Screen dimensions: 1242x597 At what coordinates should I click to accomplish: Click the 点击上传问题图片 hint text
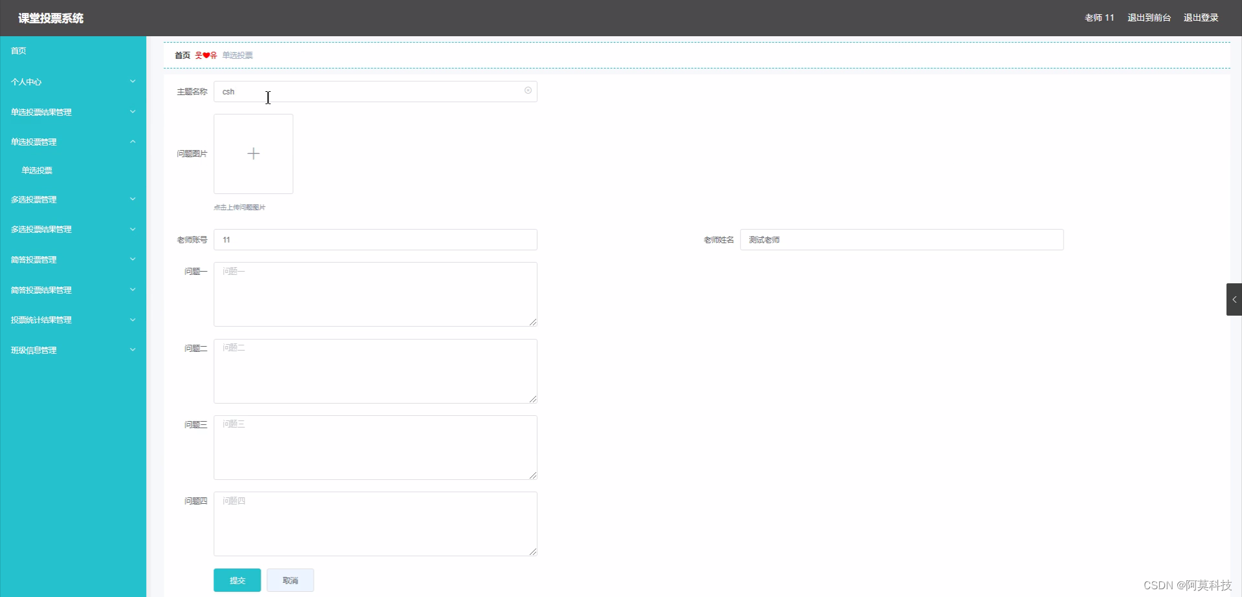239,207
